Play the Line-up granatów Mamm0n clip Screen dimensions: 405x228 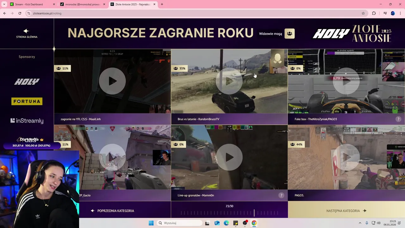pyautogui.click(x=229, y=157)
